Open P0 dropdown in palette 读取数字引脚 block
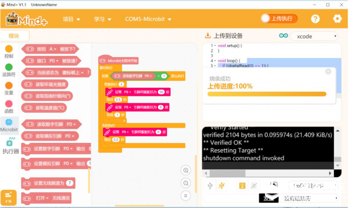This screenshot has height=208, width=349. (x=71, y=124)
